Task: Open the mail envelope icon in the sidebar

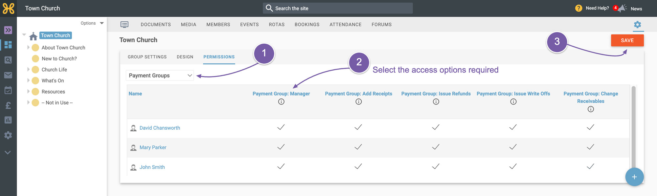Action: pyautogui.click(x=8, y=75)
